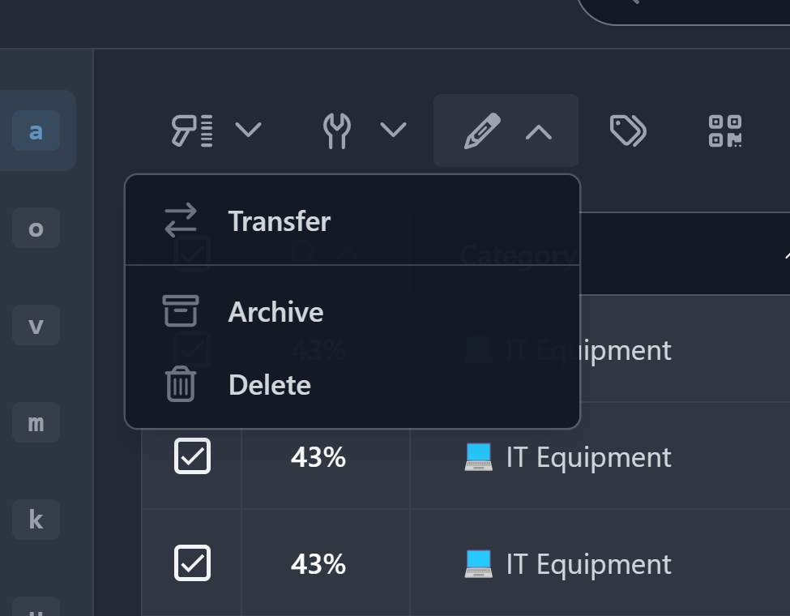Open the barcode scanner tool
The height and width of the screenshot is (616, 790).
point(191,130)
